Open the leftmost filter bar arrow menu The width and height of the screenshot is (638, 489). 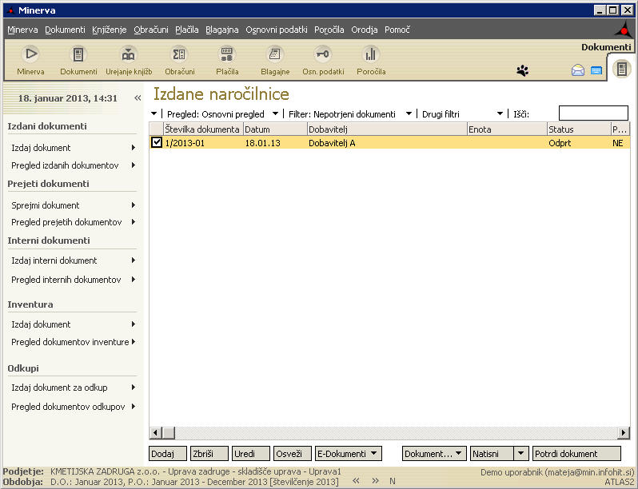154,113
